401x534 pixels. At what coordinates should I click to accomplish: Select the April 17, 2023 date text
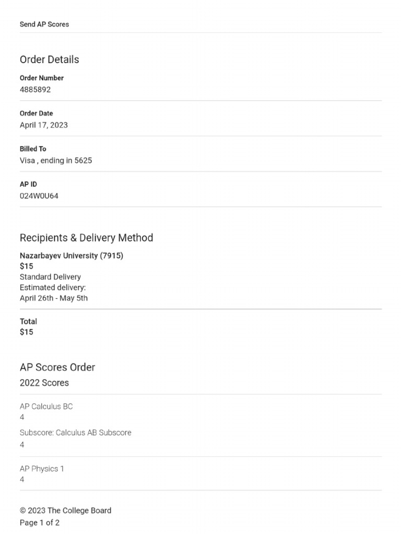point(44,125)
